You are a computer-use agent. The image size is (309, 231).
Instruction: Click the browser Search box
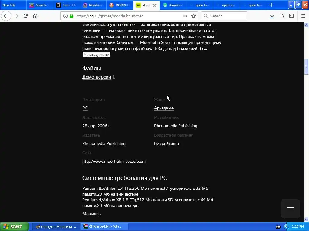coord(224,16)
